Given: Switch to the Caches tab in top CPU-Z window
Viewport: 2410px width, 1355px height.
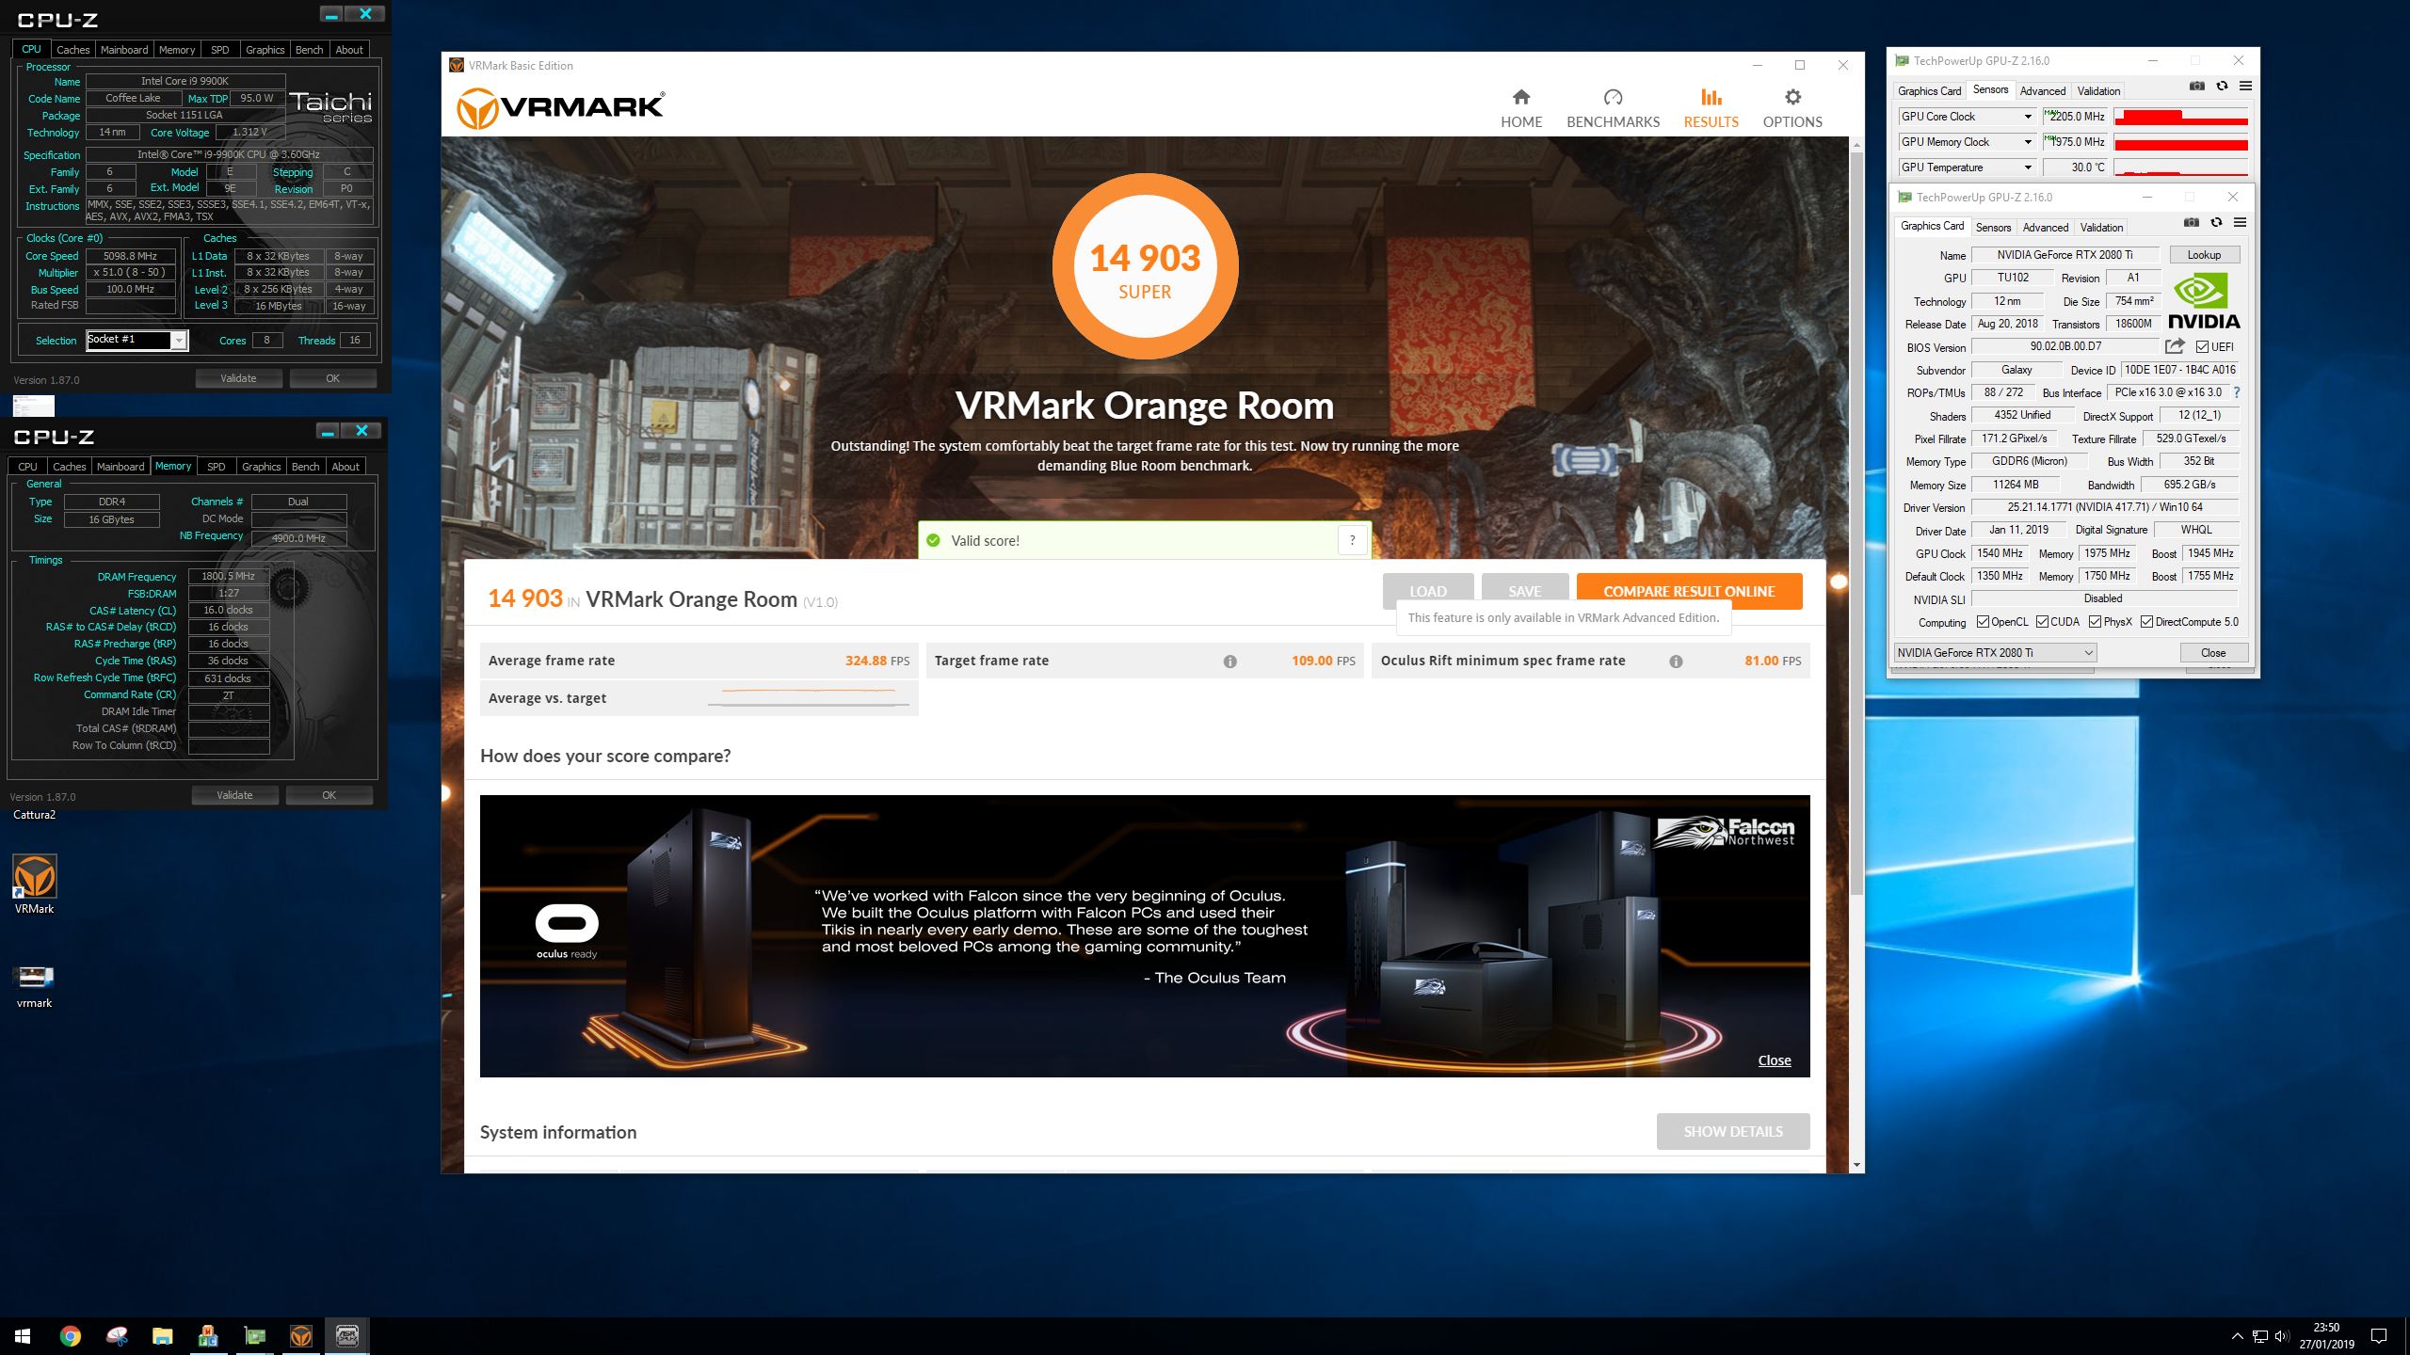Looking at the screenshot, I should (72, 50).
